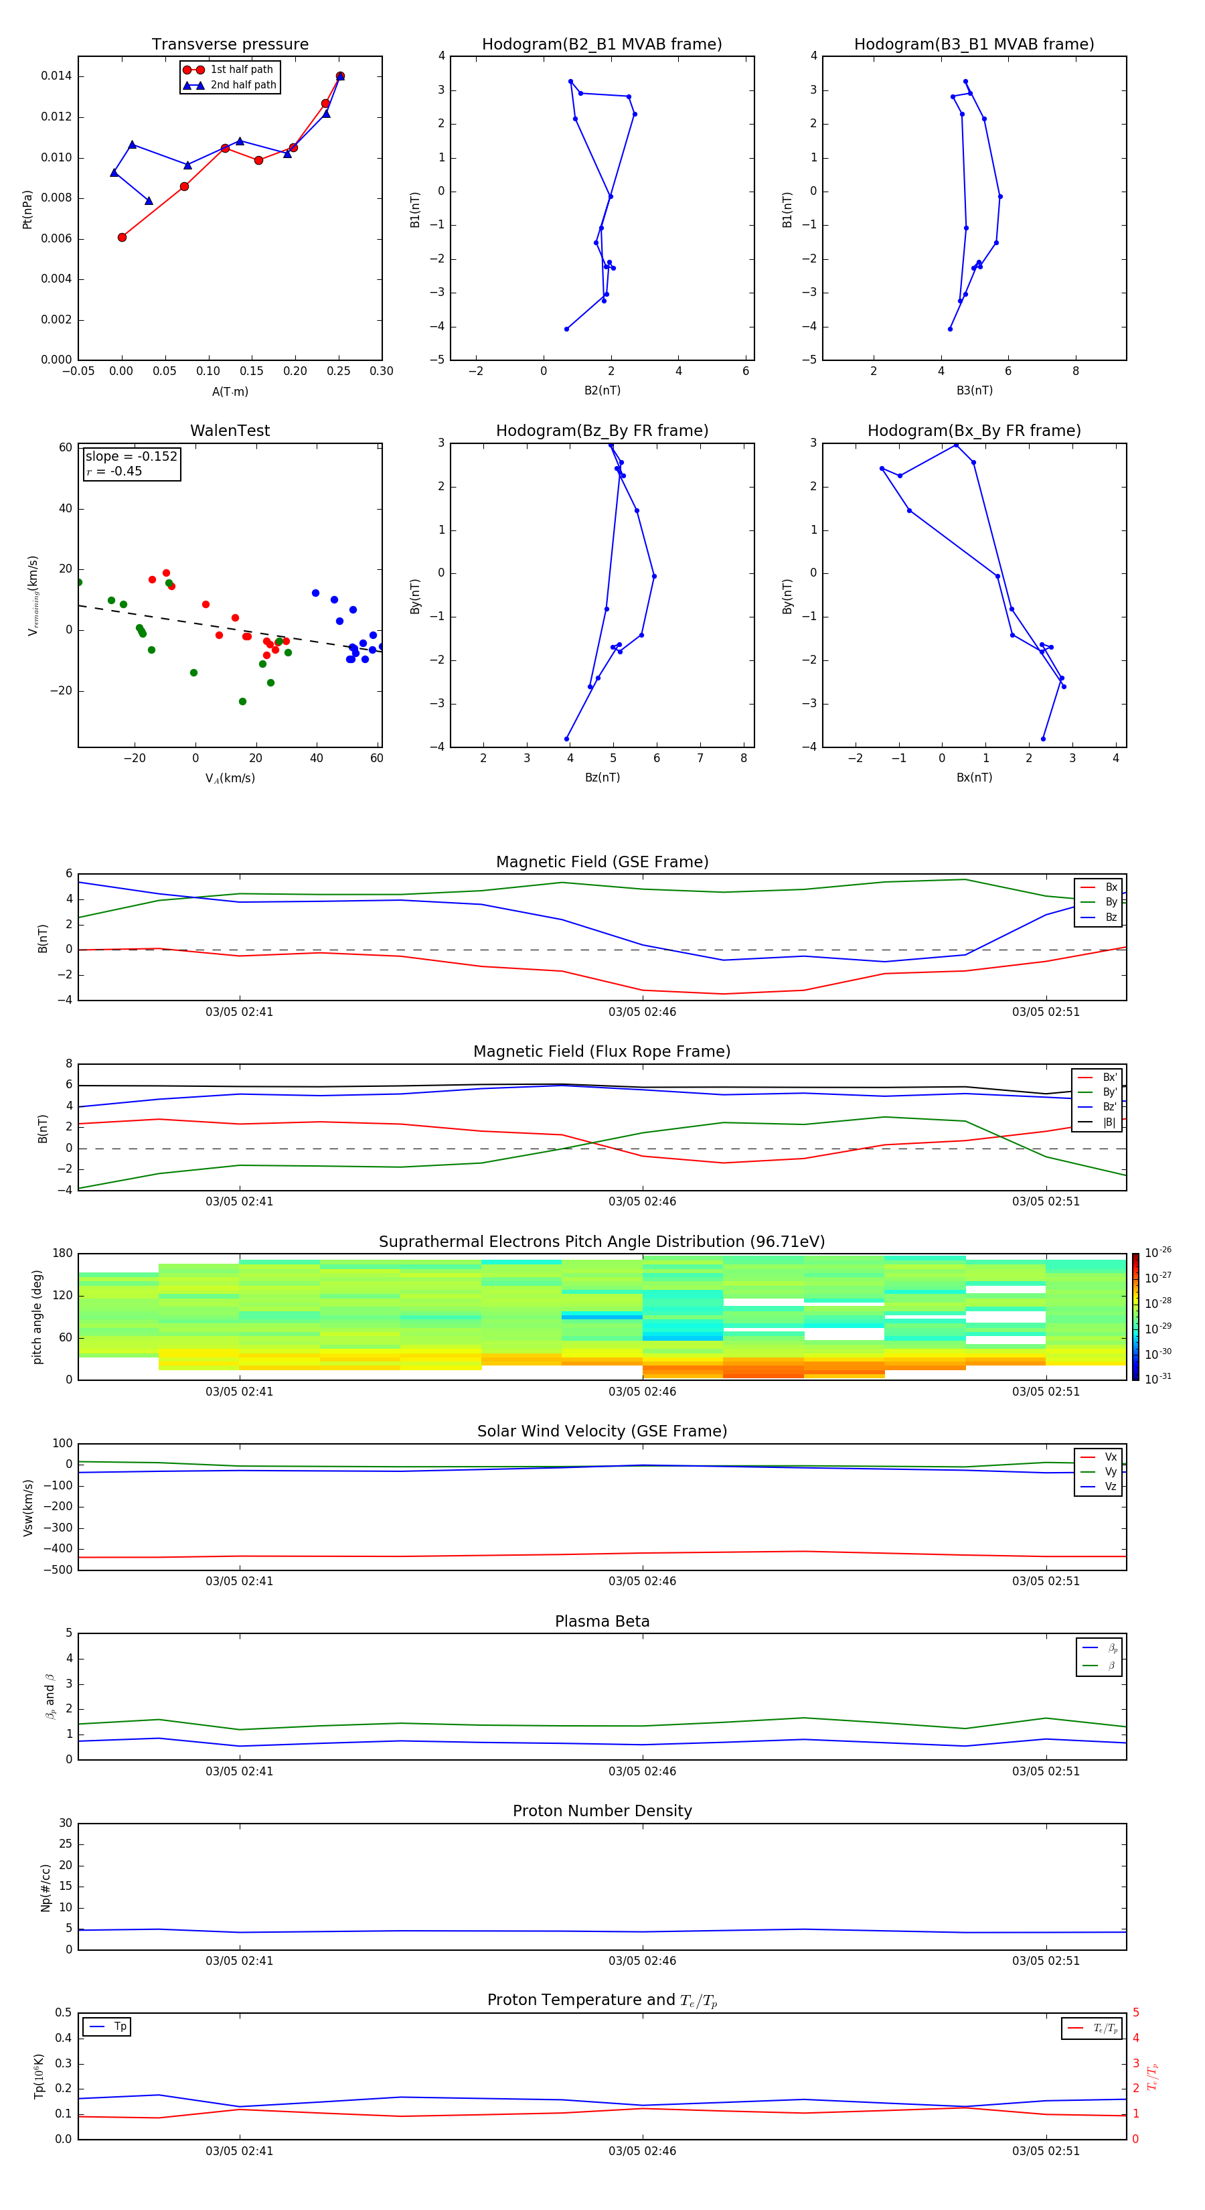This screenshot has width=1205, height=2210.
Task: Click the "Solar Wind Velocity (GSE Frame)" title
Action: 602,1432
